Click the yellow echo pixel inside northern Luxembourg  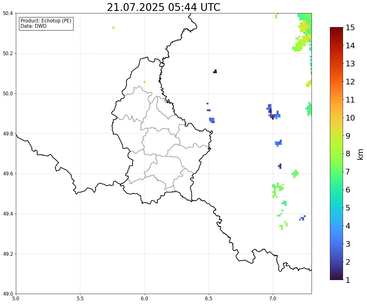[x=145, y=82]
